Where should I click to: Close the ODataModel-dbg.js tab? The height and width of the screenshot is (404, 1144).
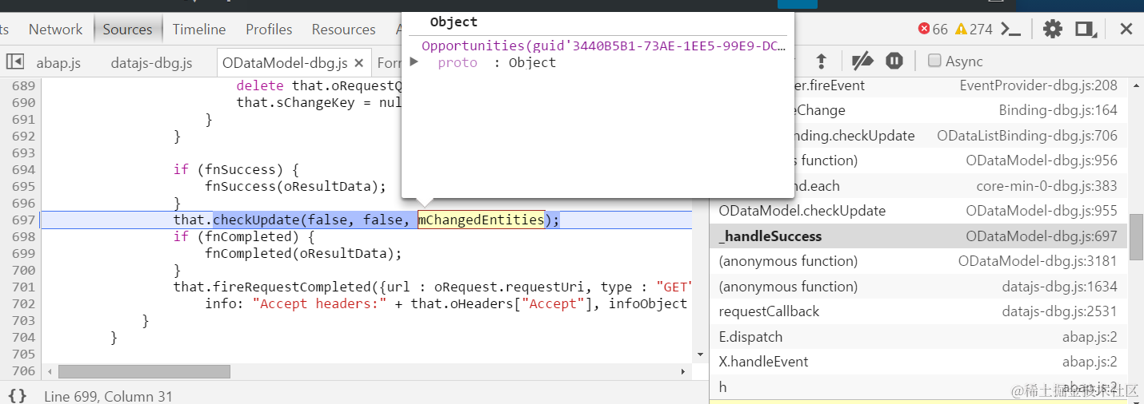point(358,63)
